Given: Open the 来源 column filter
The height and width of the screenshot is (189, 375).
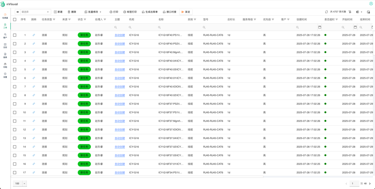Looking at the screenshot, I should [x=70, y=19].
